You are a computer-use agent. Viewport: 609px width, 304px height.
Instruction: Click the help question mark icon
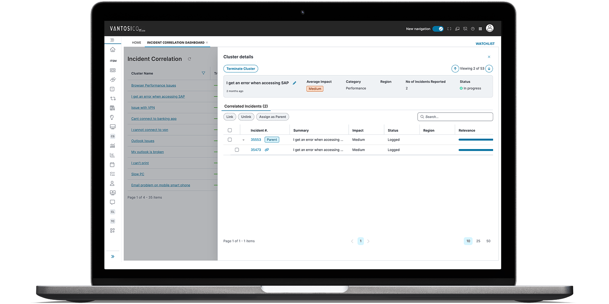pyautogui.click(x=473, y=29)
